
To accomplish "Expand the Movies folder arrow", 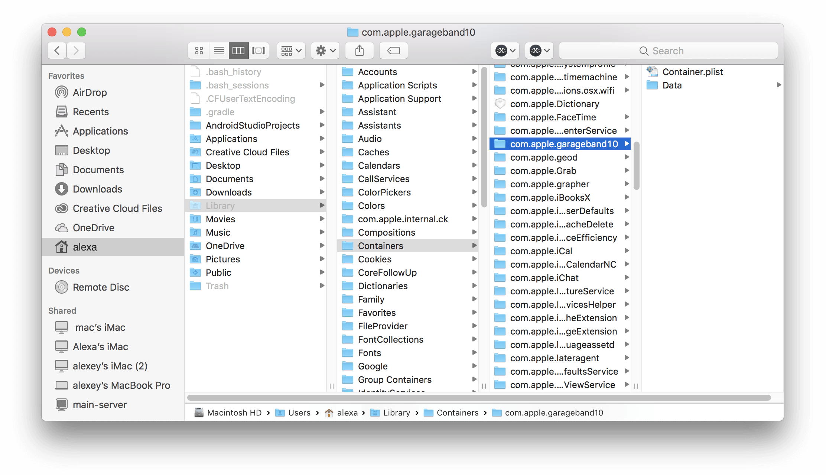I will (322, 219).
